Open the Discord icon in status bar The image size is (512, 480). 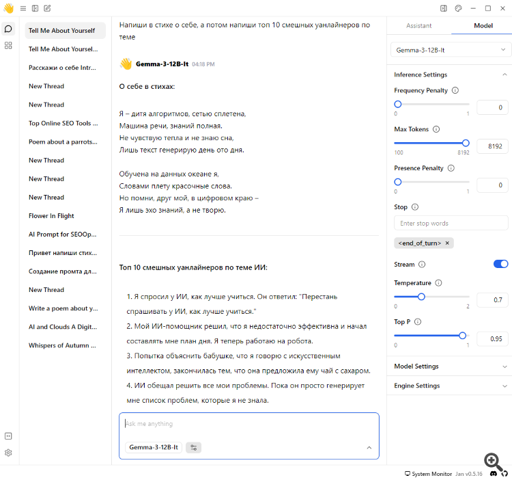(493, 474)
